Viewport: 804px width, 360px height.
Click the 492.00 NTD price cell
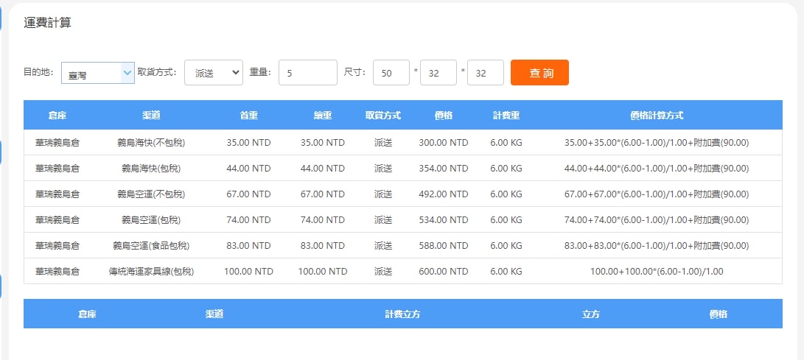pyautogui.click(x=444, y=194)
